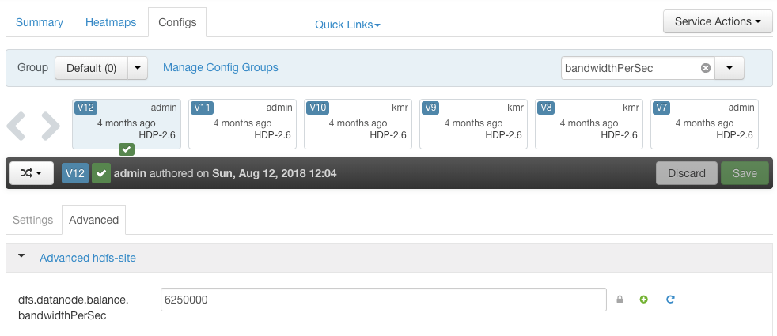777x336 pixels.
Task: Click the Manage Config Groups link
Action: (x=221, y=67)
